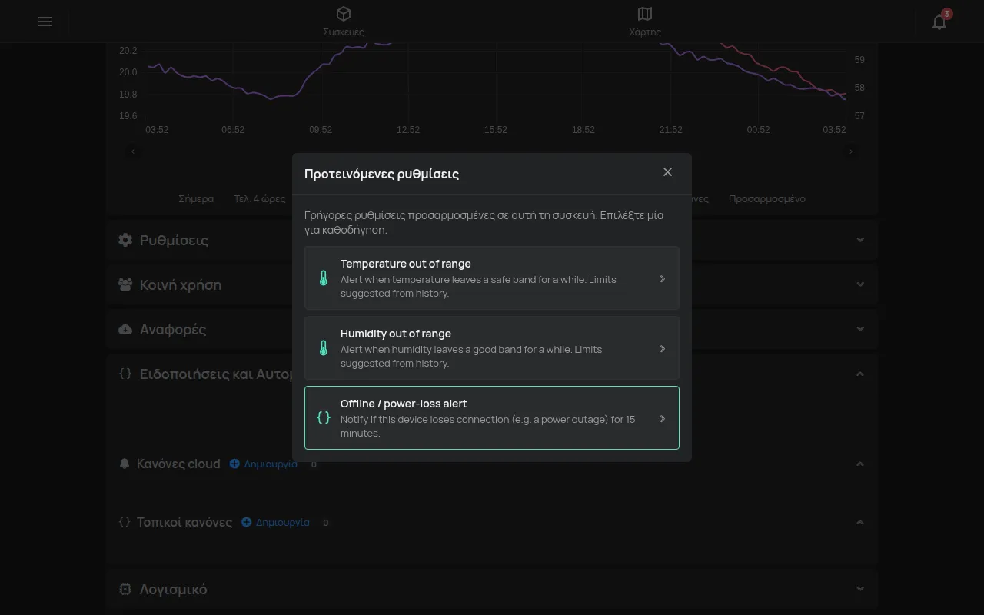Click the Τοπικοί κανόνες braces icon
984x615 pixels.
[125, 522]
